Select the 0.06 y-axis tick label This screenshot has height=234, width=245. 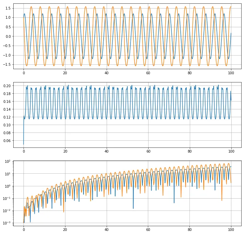coord(7,141)
